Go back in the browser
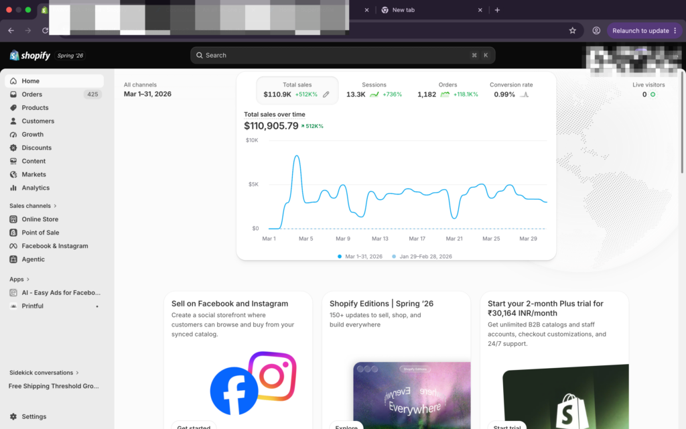Screen dimensions: 686x429 11,31
